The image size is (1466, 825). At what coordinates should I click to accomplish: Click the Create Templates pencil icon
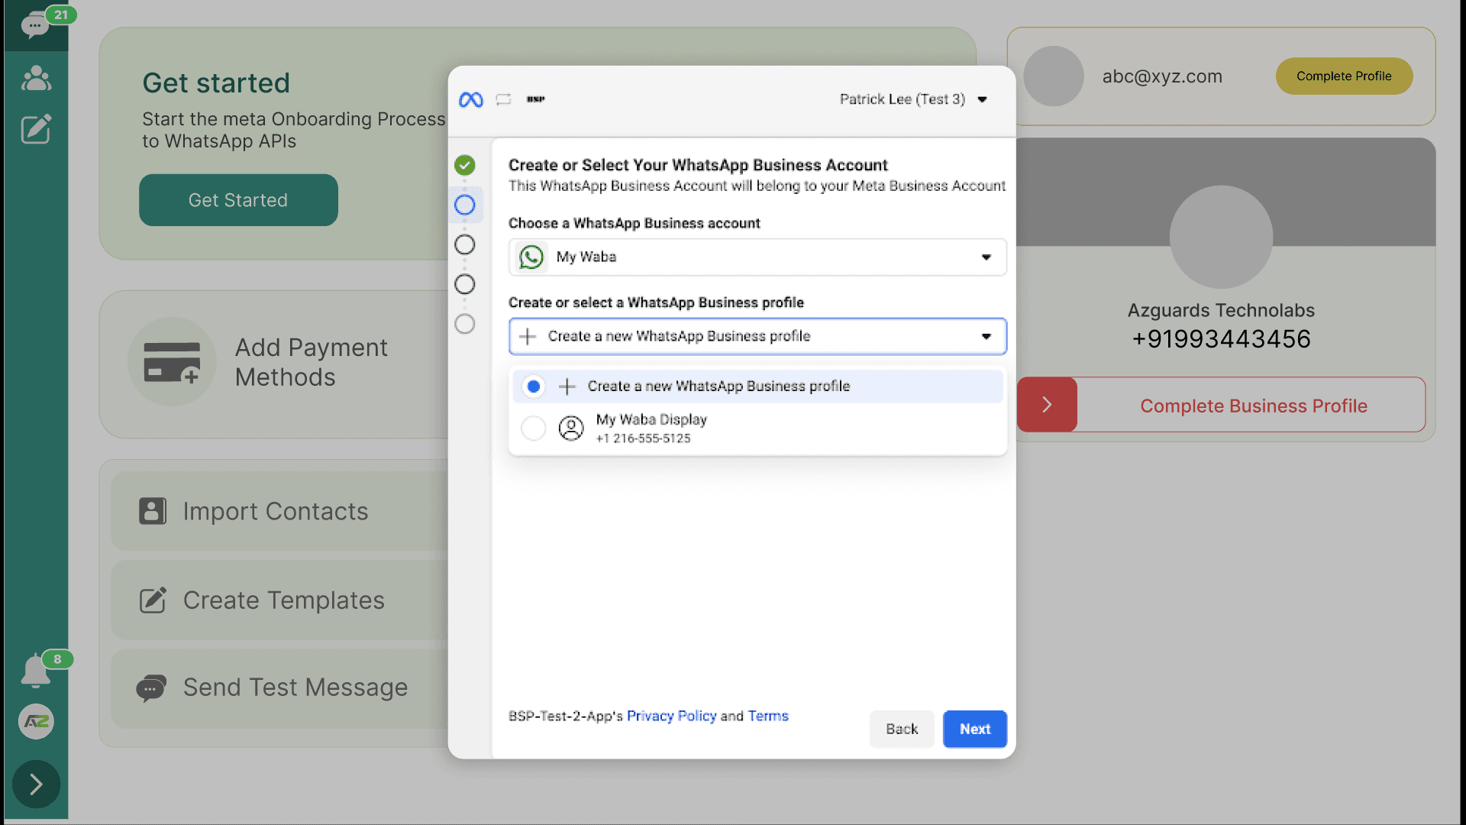pos(153,600)
